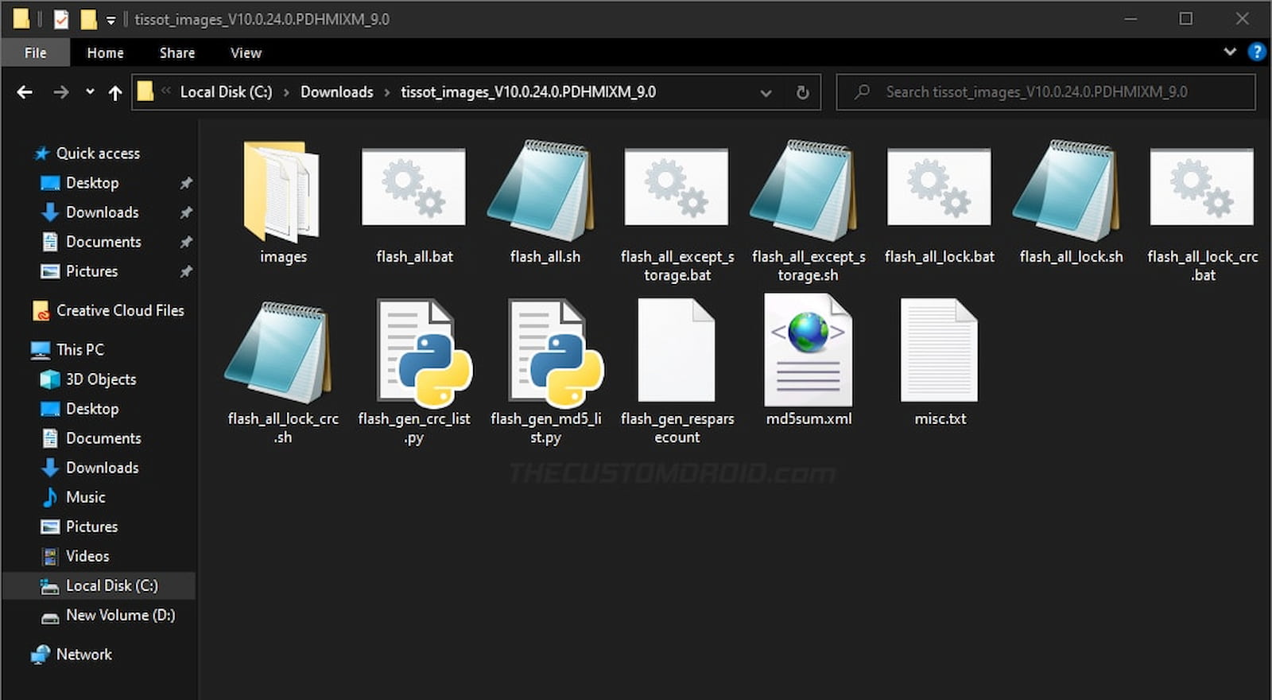Click the flash_all_lock.bat gear icon
The height and width of the screenshot is (700, 1272).
(939, 188)
